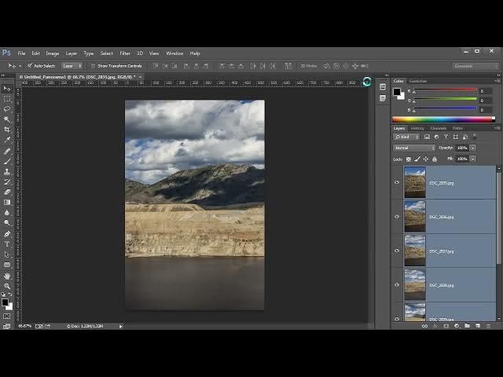
Task: Uncheck the Auto-Select checkbox
Action: click(30, 66)
